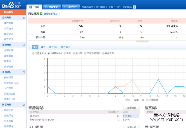Open 搜索引擎 in the sidebar

(8, 56)
